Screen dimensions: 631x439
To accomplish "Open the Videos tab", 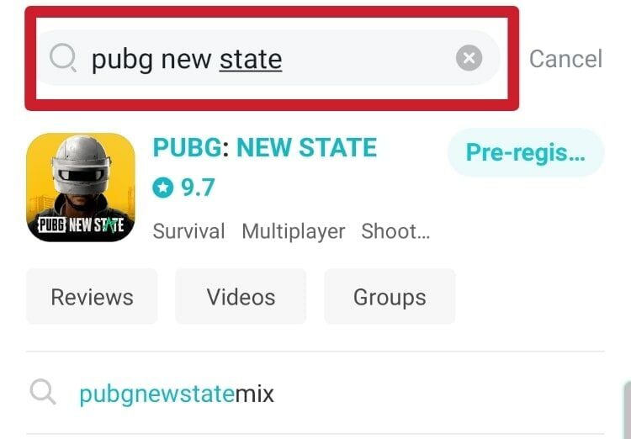I will point(241,297).
